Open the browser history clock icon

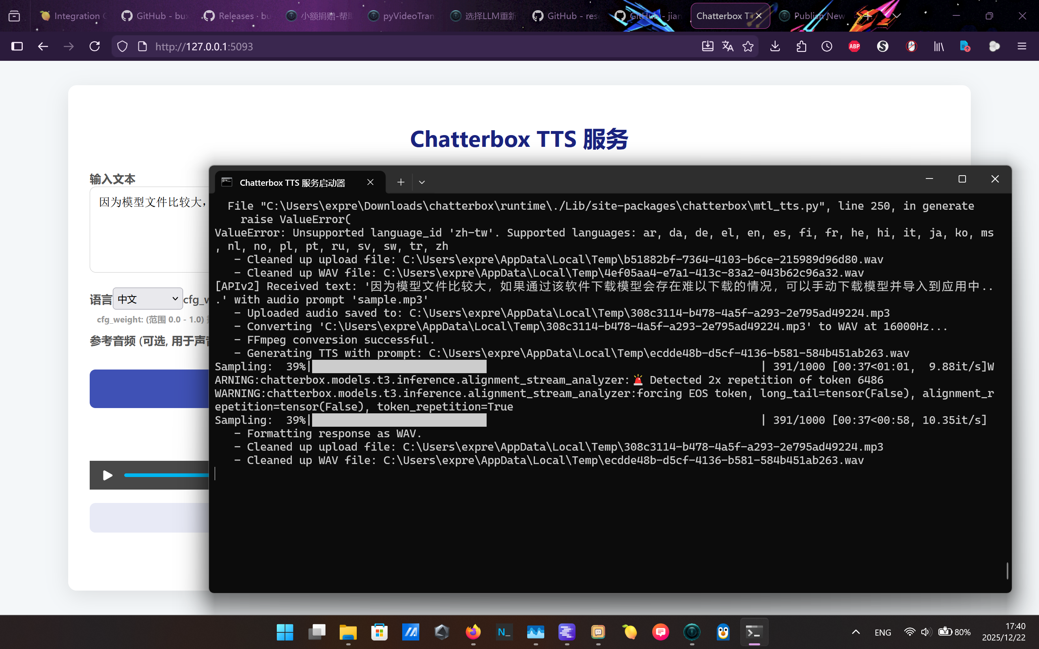click(x=827, y=46)
